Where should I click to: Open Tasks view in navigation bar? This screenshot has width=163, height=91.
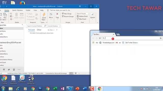click(x=14, y=70)
